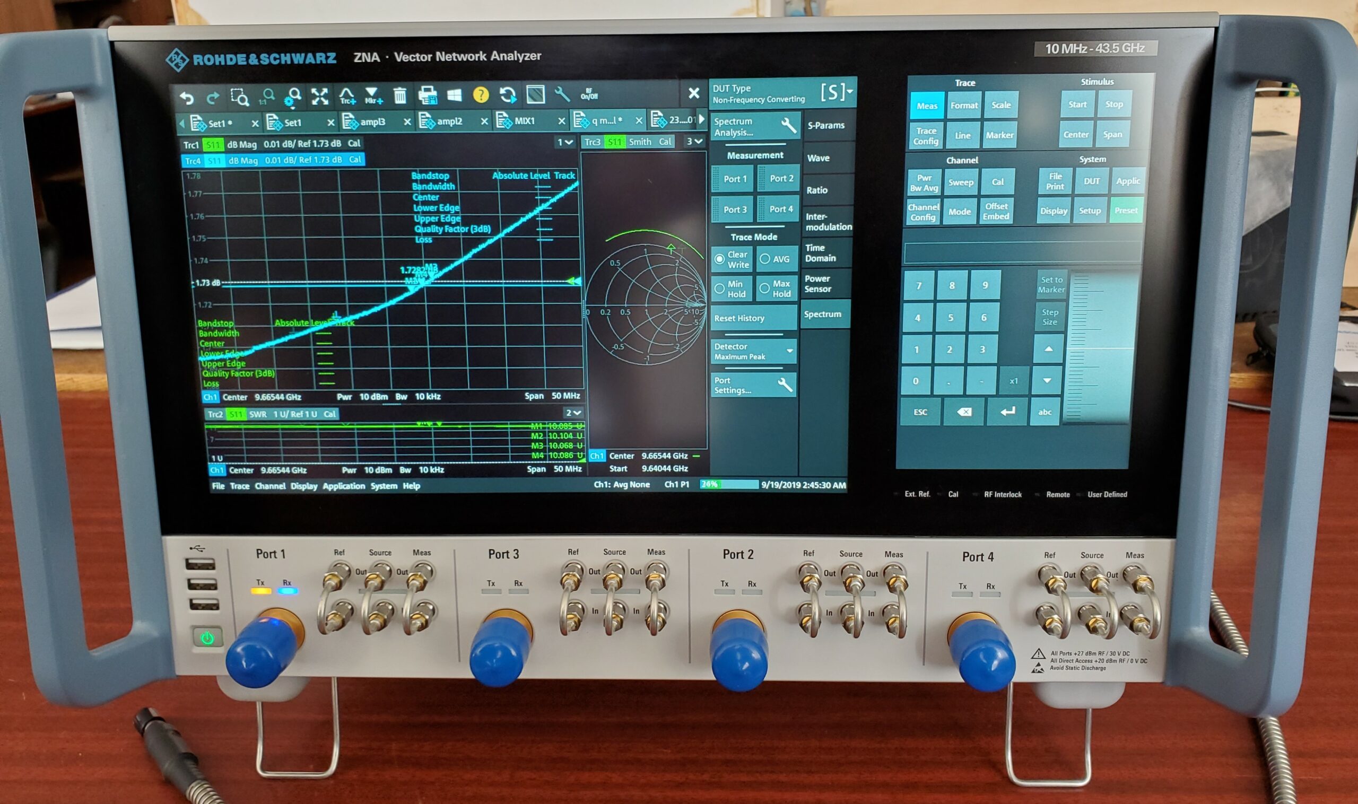Screen dimensions: 1358x804
Task: Open the S-Params side tab
Action: tap(826, 125)
